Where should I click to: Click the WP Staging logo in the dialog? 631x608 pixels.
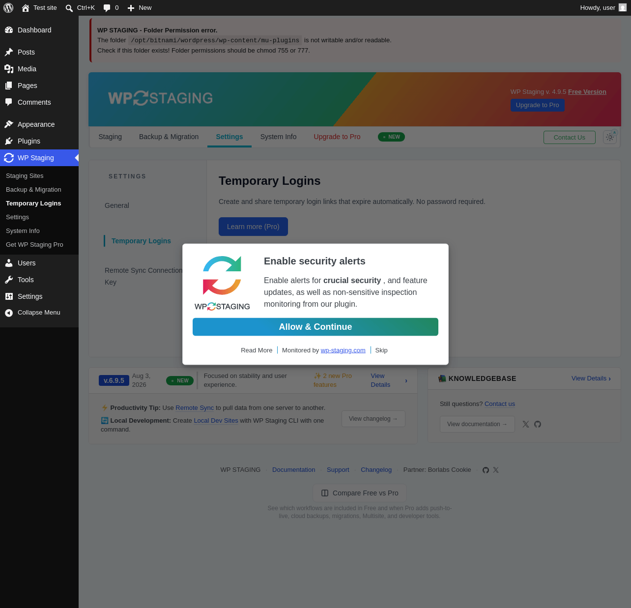pos(222,283)
